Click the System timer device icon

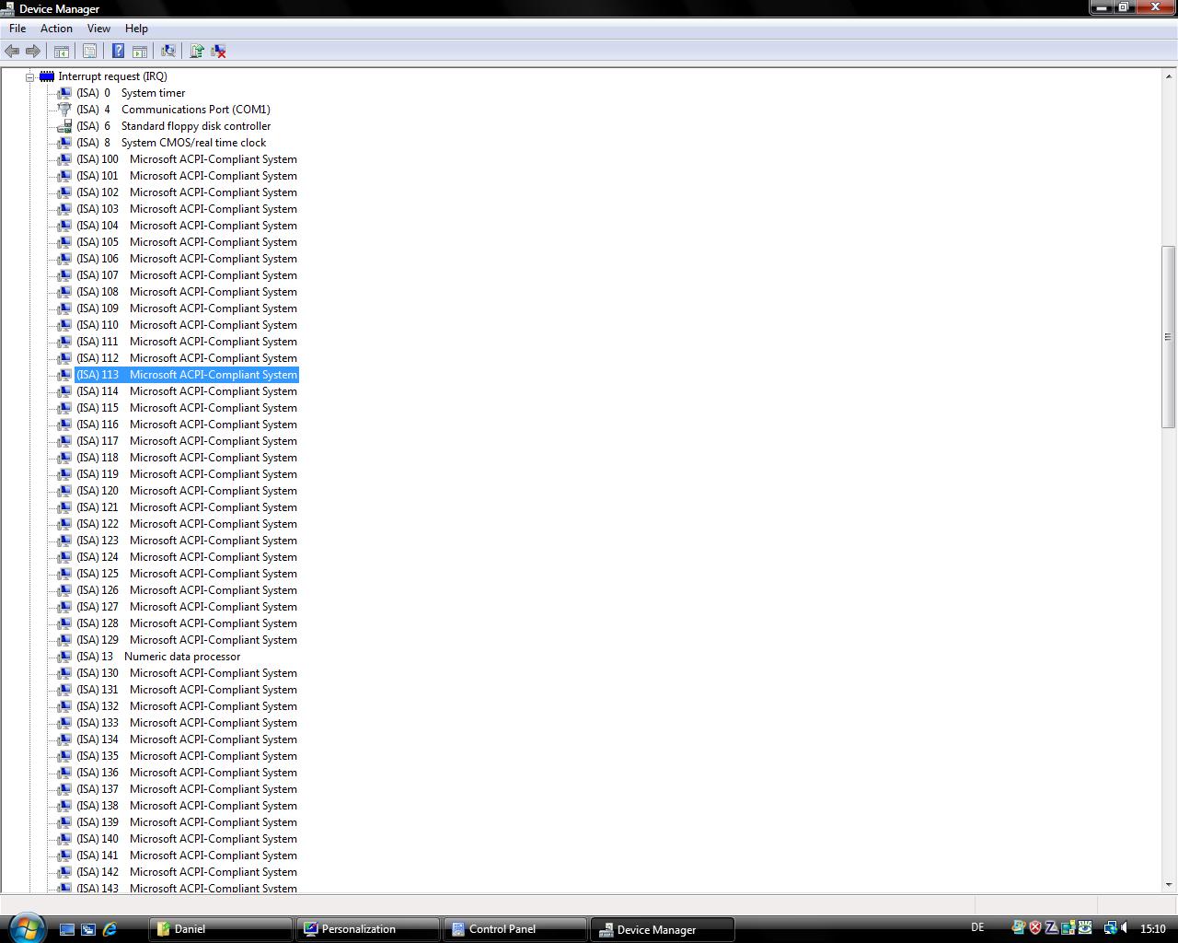click(64, 93)
